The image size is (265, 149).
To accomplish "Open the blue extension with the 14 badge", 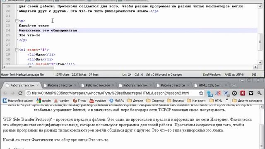I will pos(210,94).
